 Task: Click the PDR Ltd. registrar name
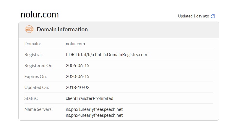pos(106,55)
